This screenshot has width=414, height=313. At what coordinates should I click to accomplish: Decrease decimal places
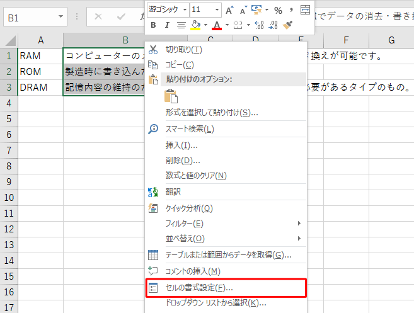(x=273, y=25)
